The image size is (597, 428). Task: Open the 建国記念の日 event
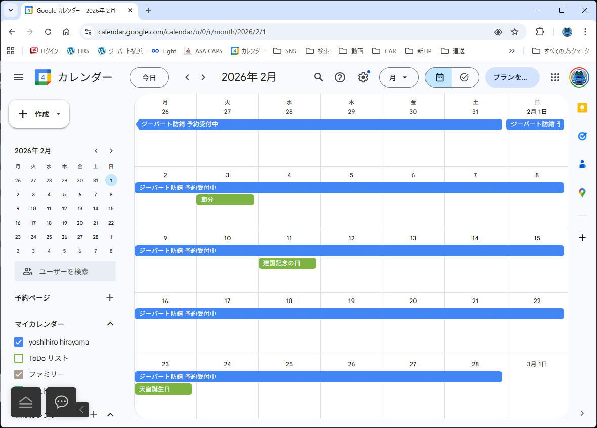click(287, 263)
